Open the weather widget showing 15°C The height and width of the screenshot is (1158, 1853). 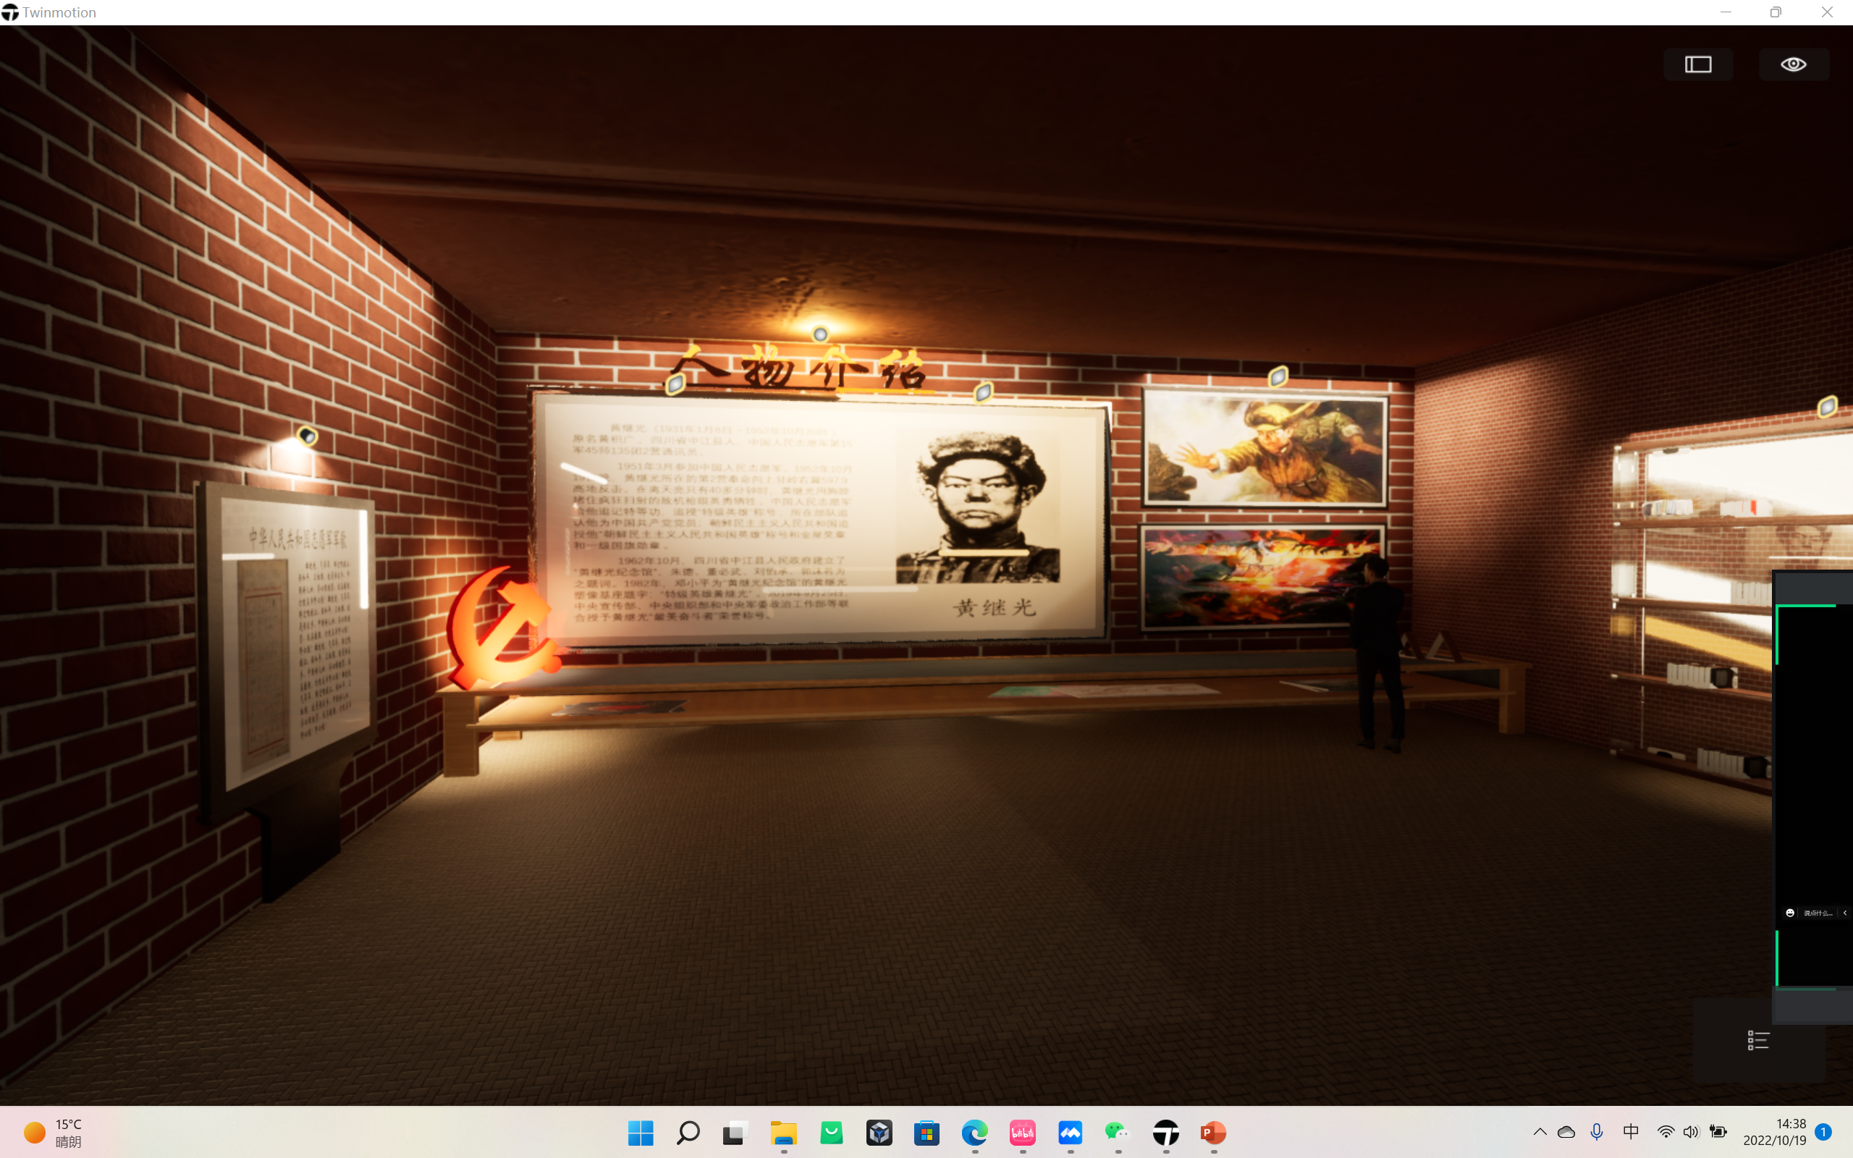click(54, 1133)
